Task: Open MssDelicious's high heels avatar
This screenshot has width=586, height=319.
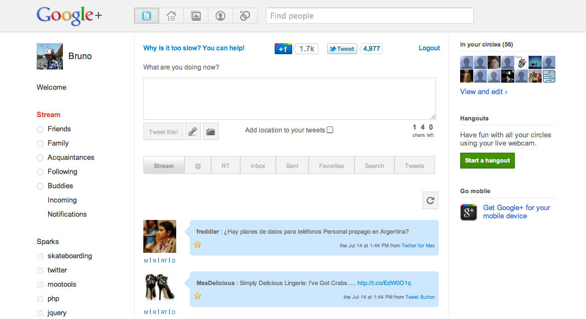Action: pos(160,288)
